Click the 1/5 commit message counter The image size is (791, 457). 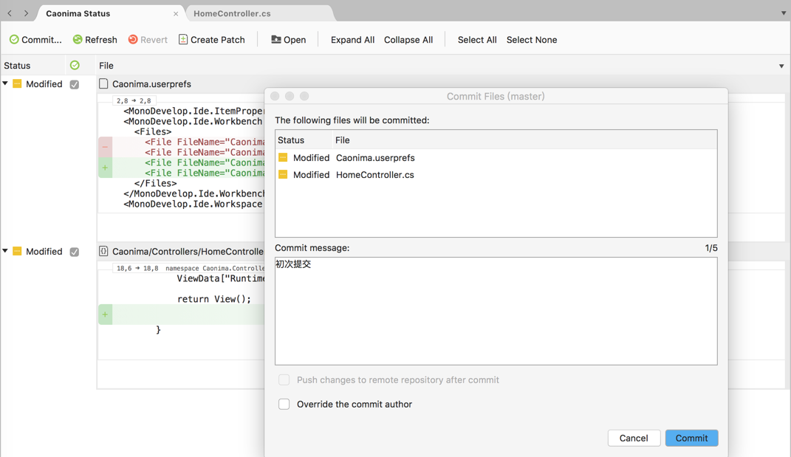point(711,247)
